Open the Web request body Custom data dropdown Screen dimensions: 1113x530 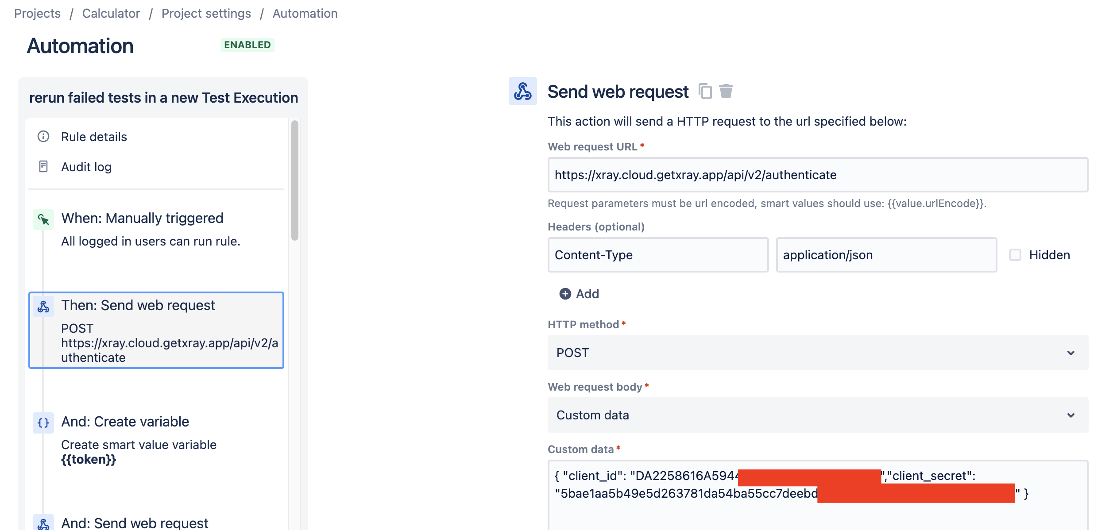tap(818, 415)
